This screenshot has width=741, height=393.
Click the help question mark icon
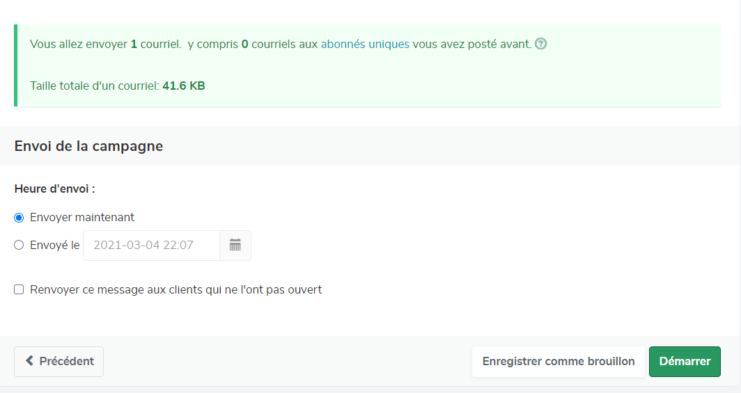pyautogui.click(x=540, y=44)
